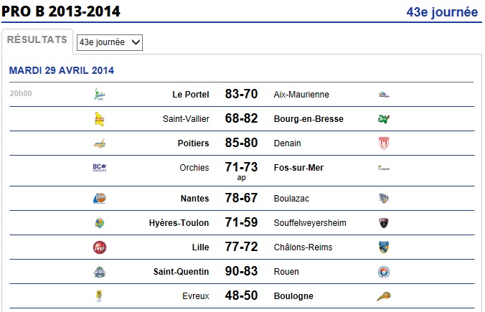Select the RÉSULTATS tab

(x=37, y=39)
